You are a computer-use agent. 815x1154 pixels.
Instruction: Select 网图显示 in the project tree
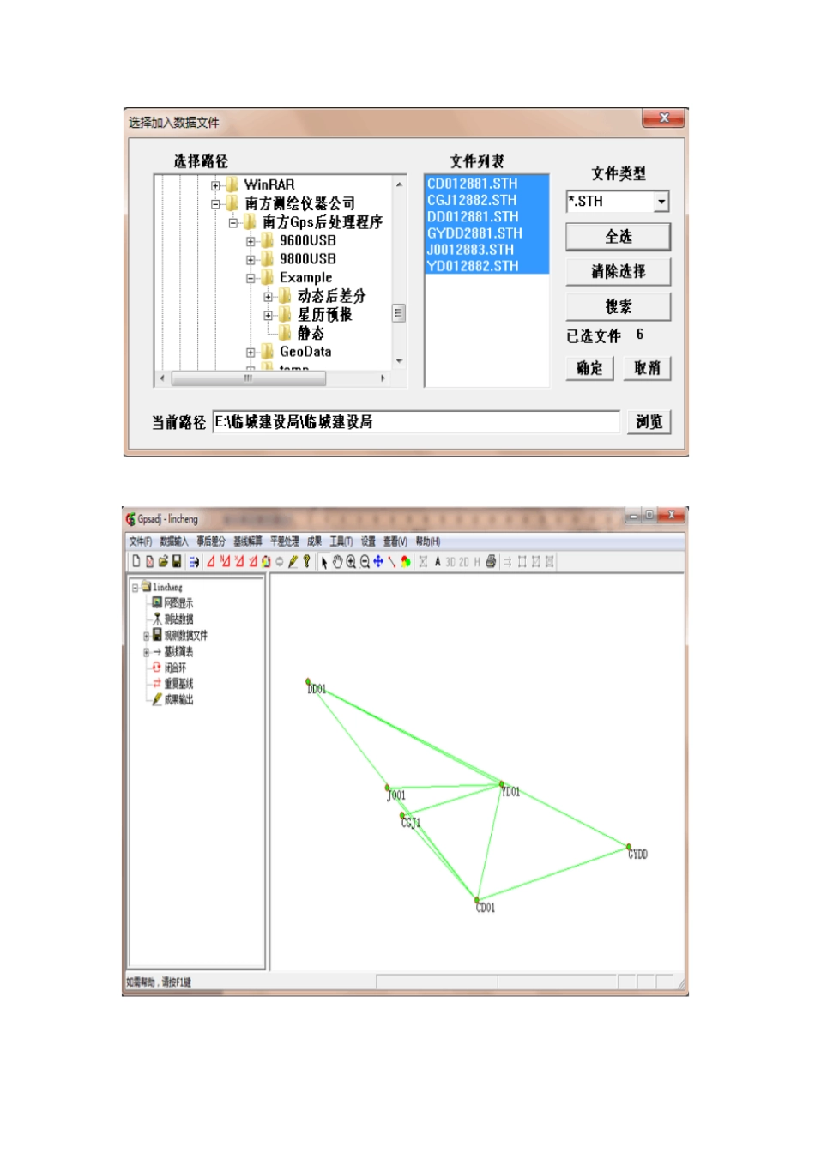(178, 603)
